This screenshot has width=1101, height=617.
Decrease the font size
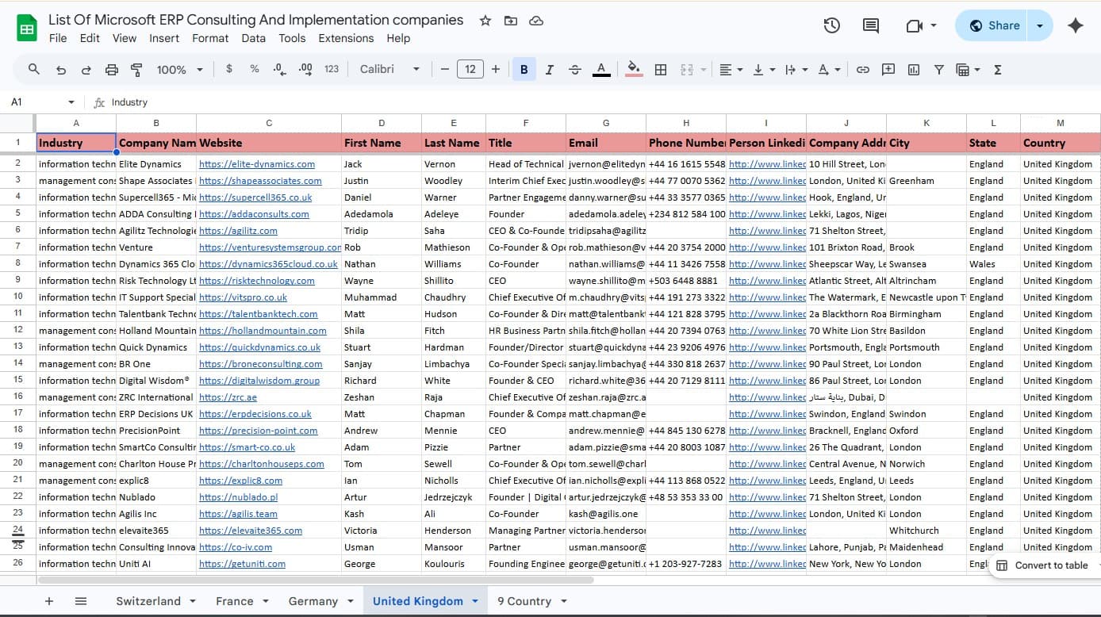pyautogui.click(x=445, y=69)
